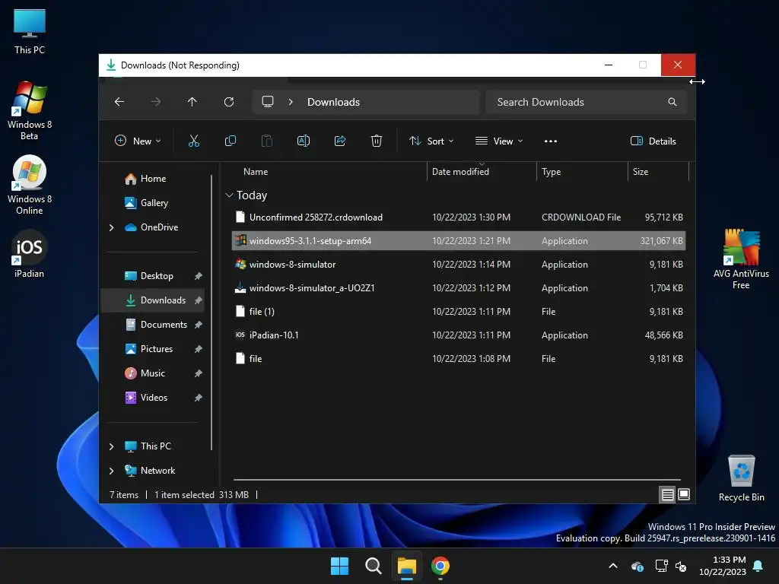Click the Cut scissors icon
The height and width of the screenshot is (584, 779).
click(194, 141)
